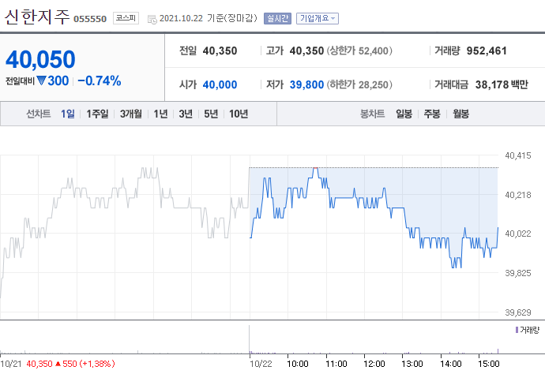This screenshot has width=545, height=374.
Task: Click the 신한지주 stock name heading
Action: pos(37,17)
